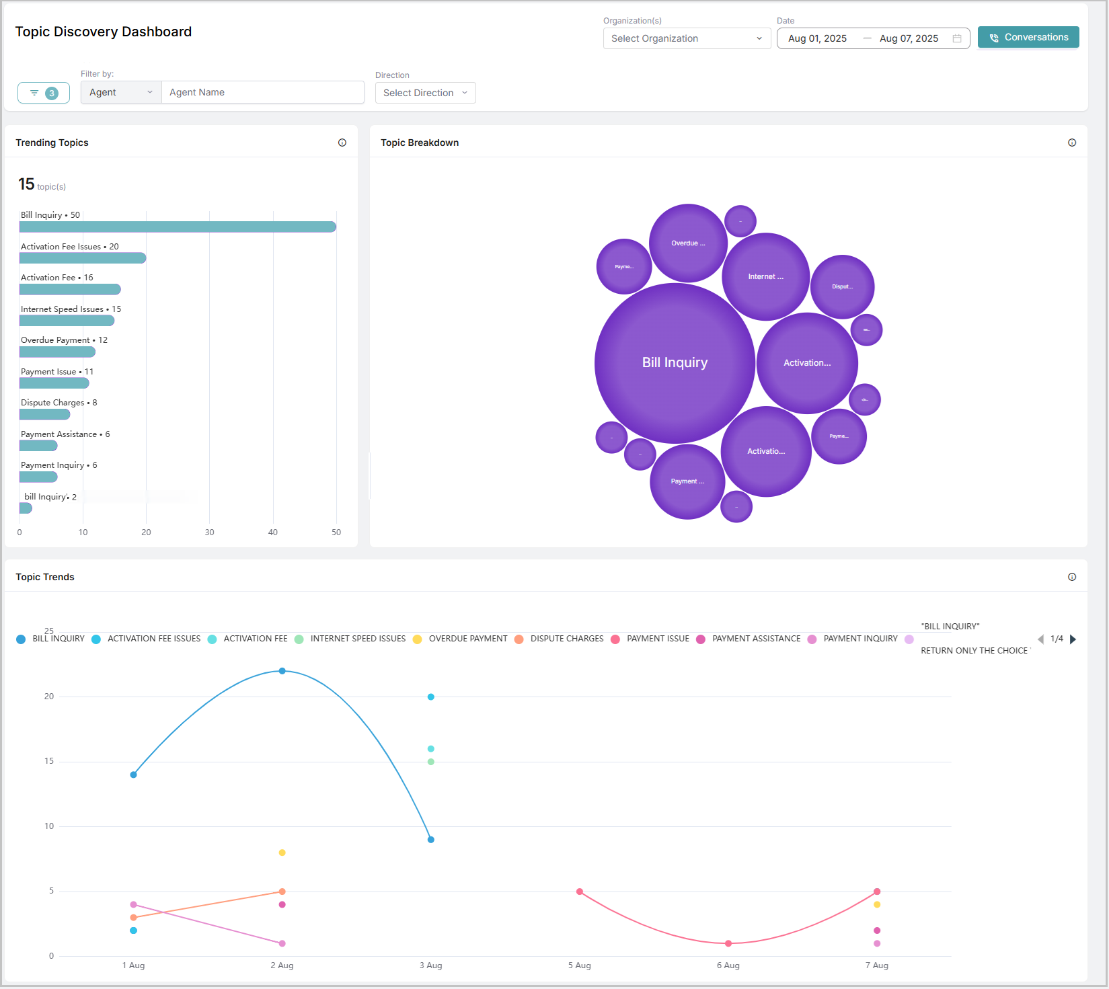Screen dimensions: 1109x989
Task: Open the Agent filter type dropdown
Action: point(121,92)
